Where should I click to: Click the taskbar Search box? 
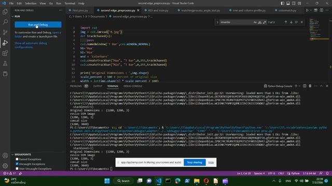point(123,181)
